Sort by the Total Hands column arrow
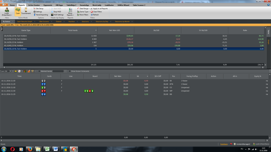 coord(96,30)
